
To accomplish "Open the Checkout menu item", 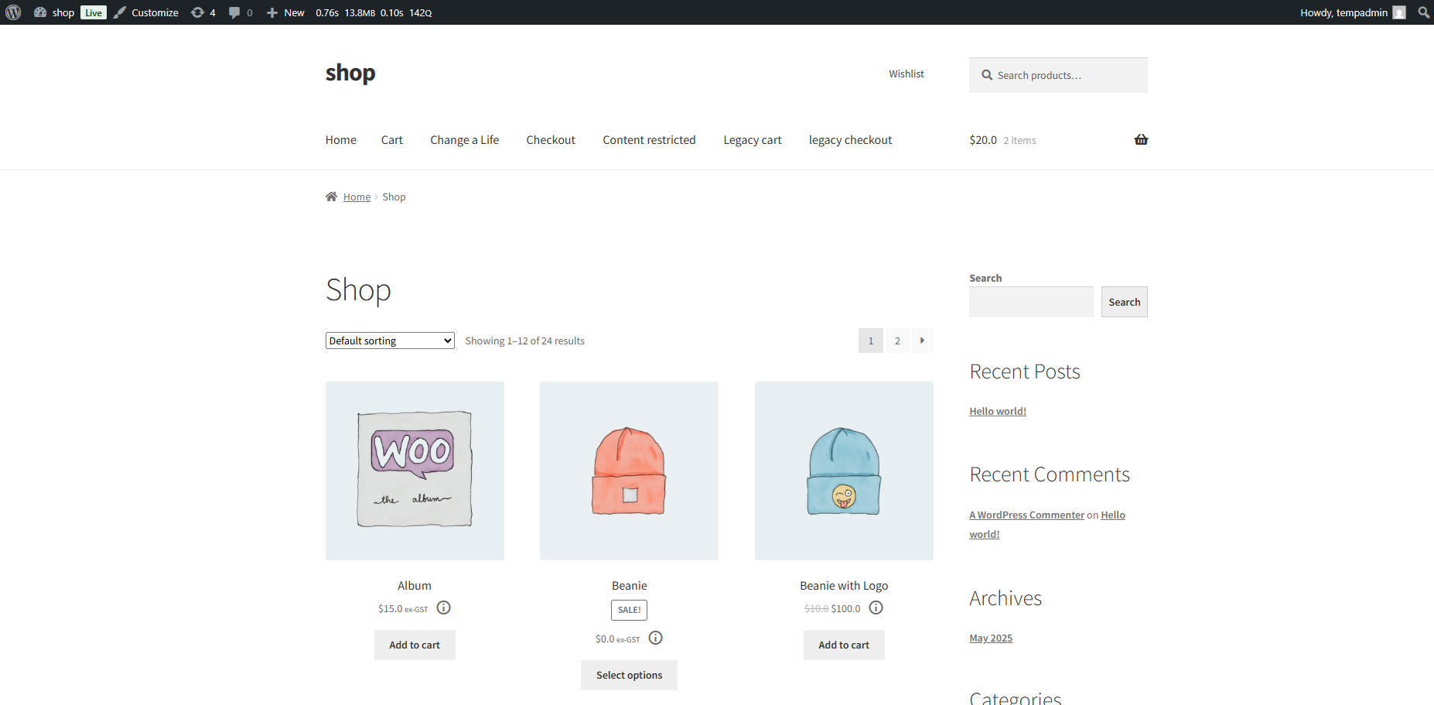I will [550, 140].
